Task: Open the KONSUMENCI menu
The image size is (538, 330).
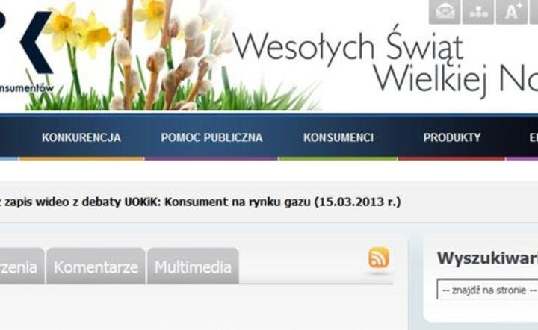Action: pyautogui.click(x=338, y=138)
